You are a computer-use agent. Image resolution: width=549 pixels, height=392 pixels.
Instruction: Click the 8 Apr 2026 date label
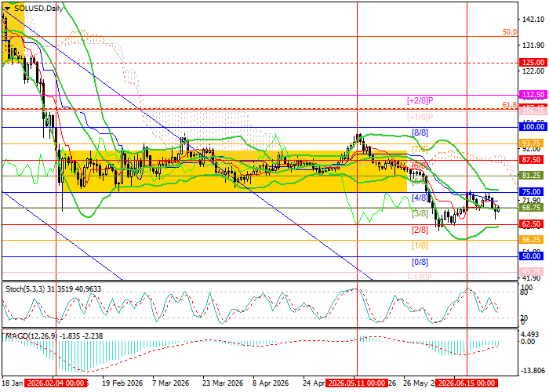271,383
